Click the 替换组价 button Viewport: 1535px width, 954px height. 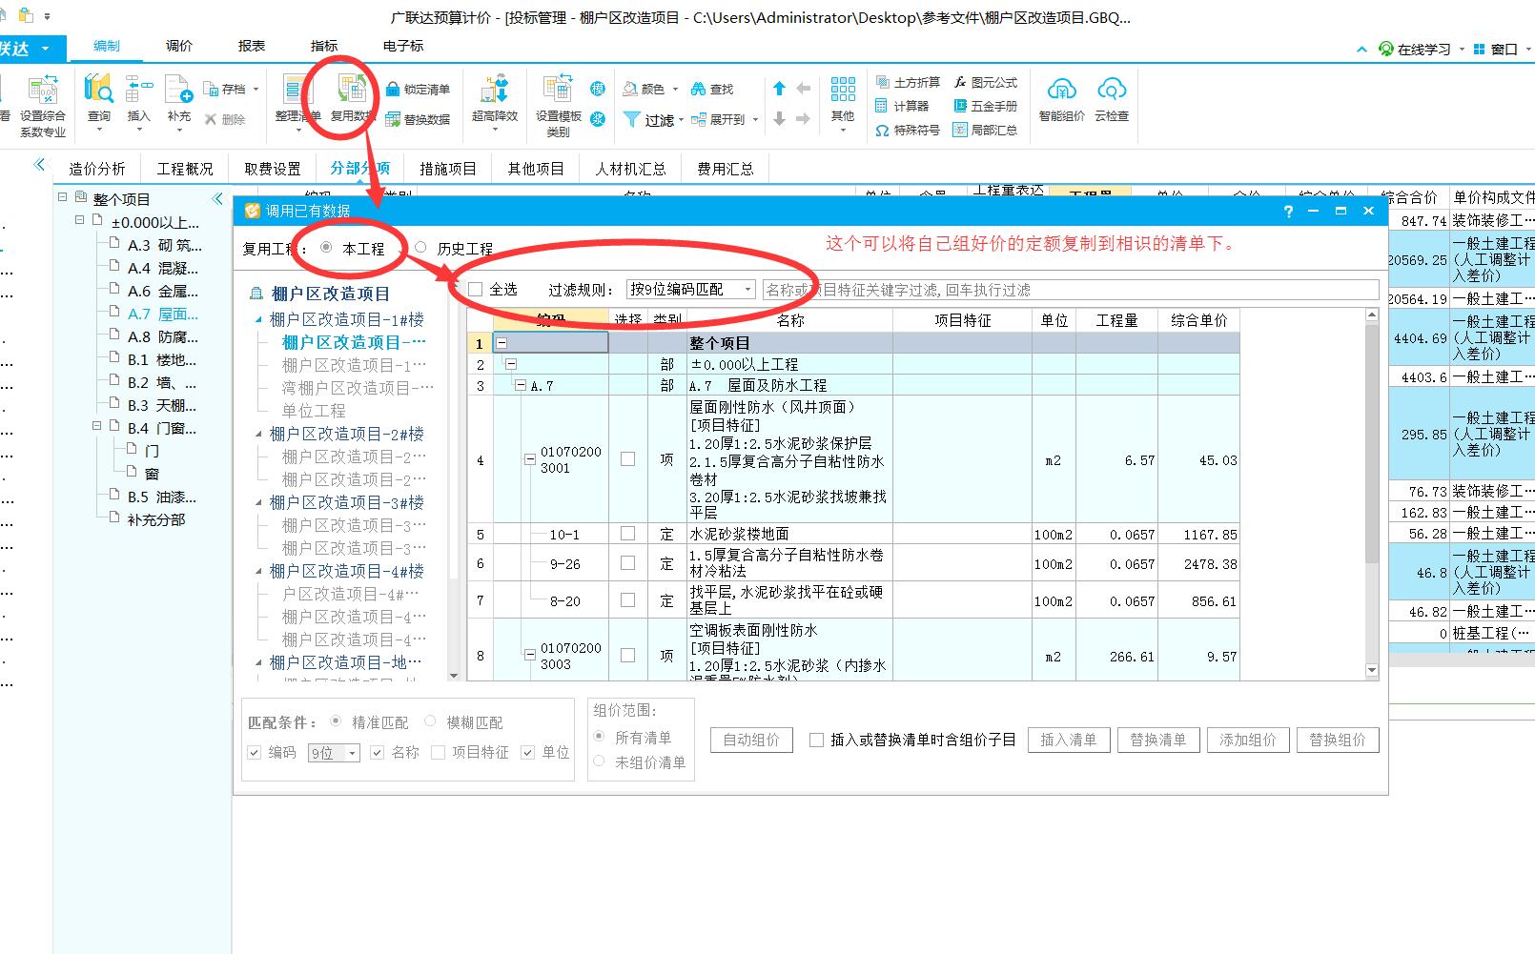coord(1338,740)
